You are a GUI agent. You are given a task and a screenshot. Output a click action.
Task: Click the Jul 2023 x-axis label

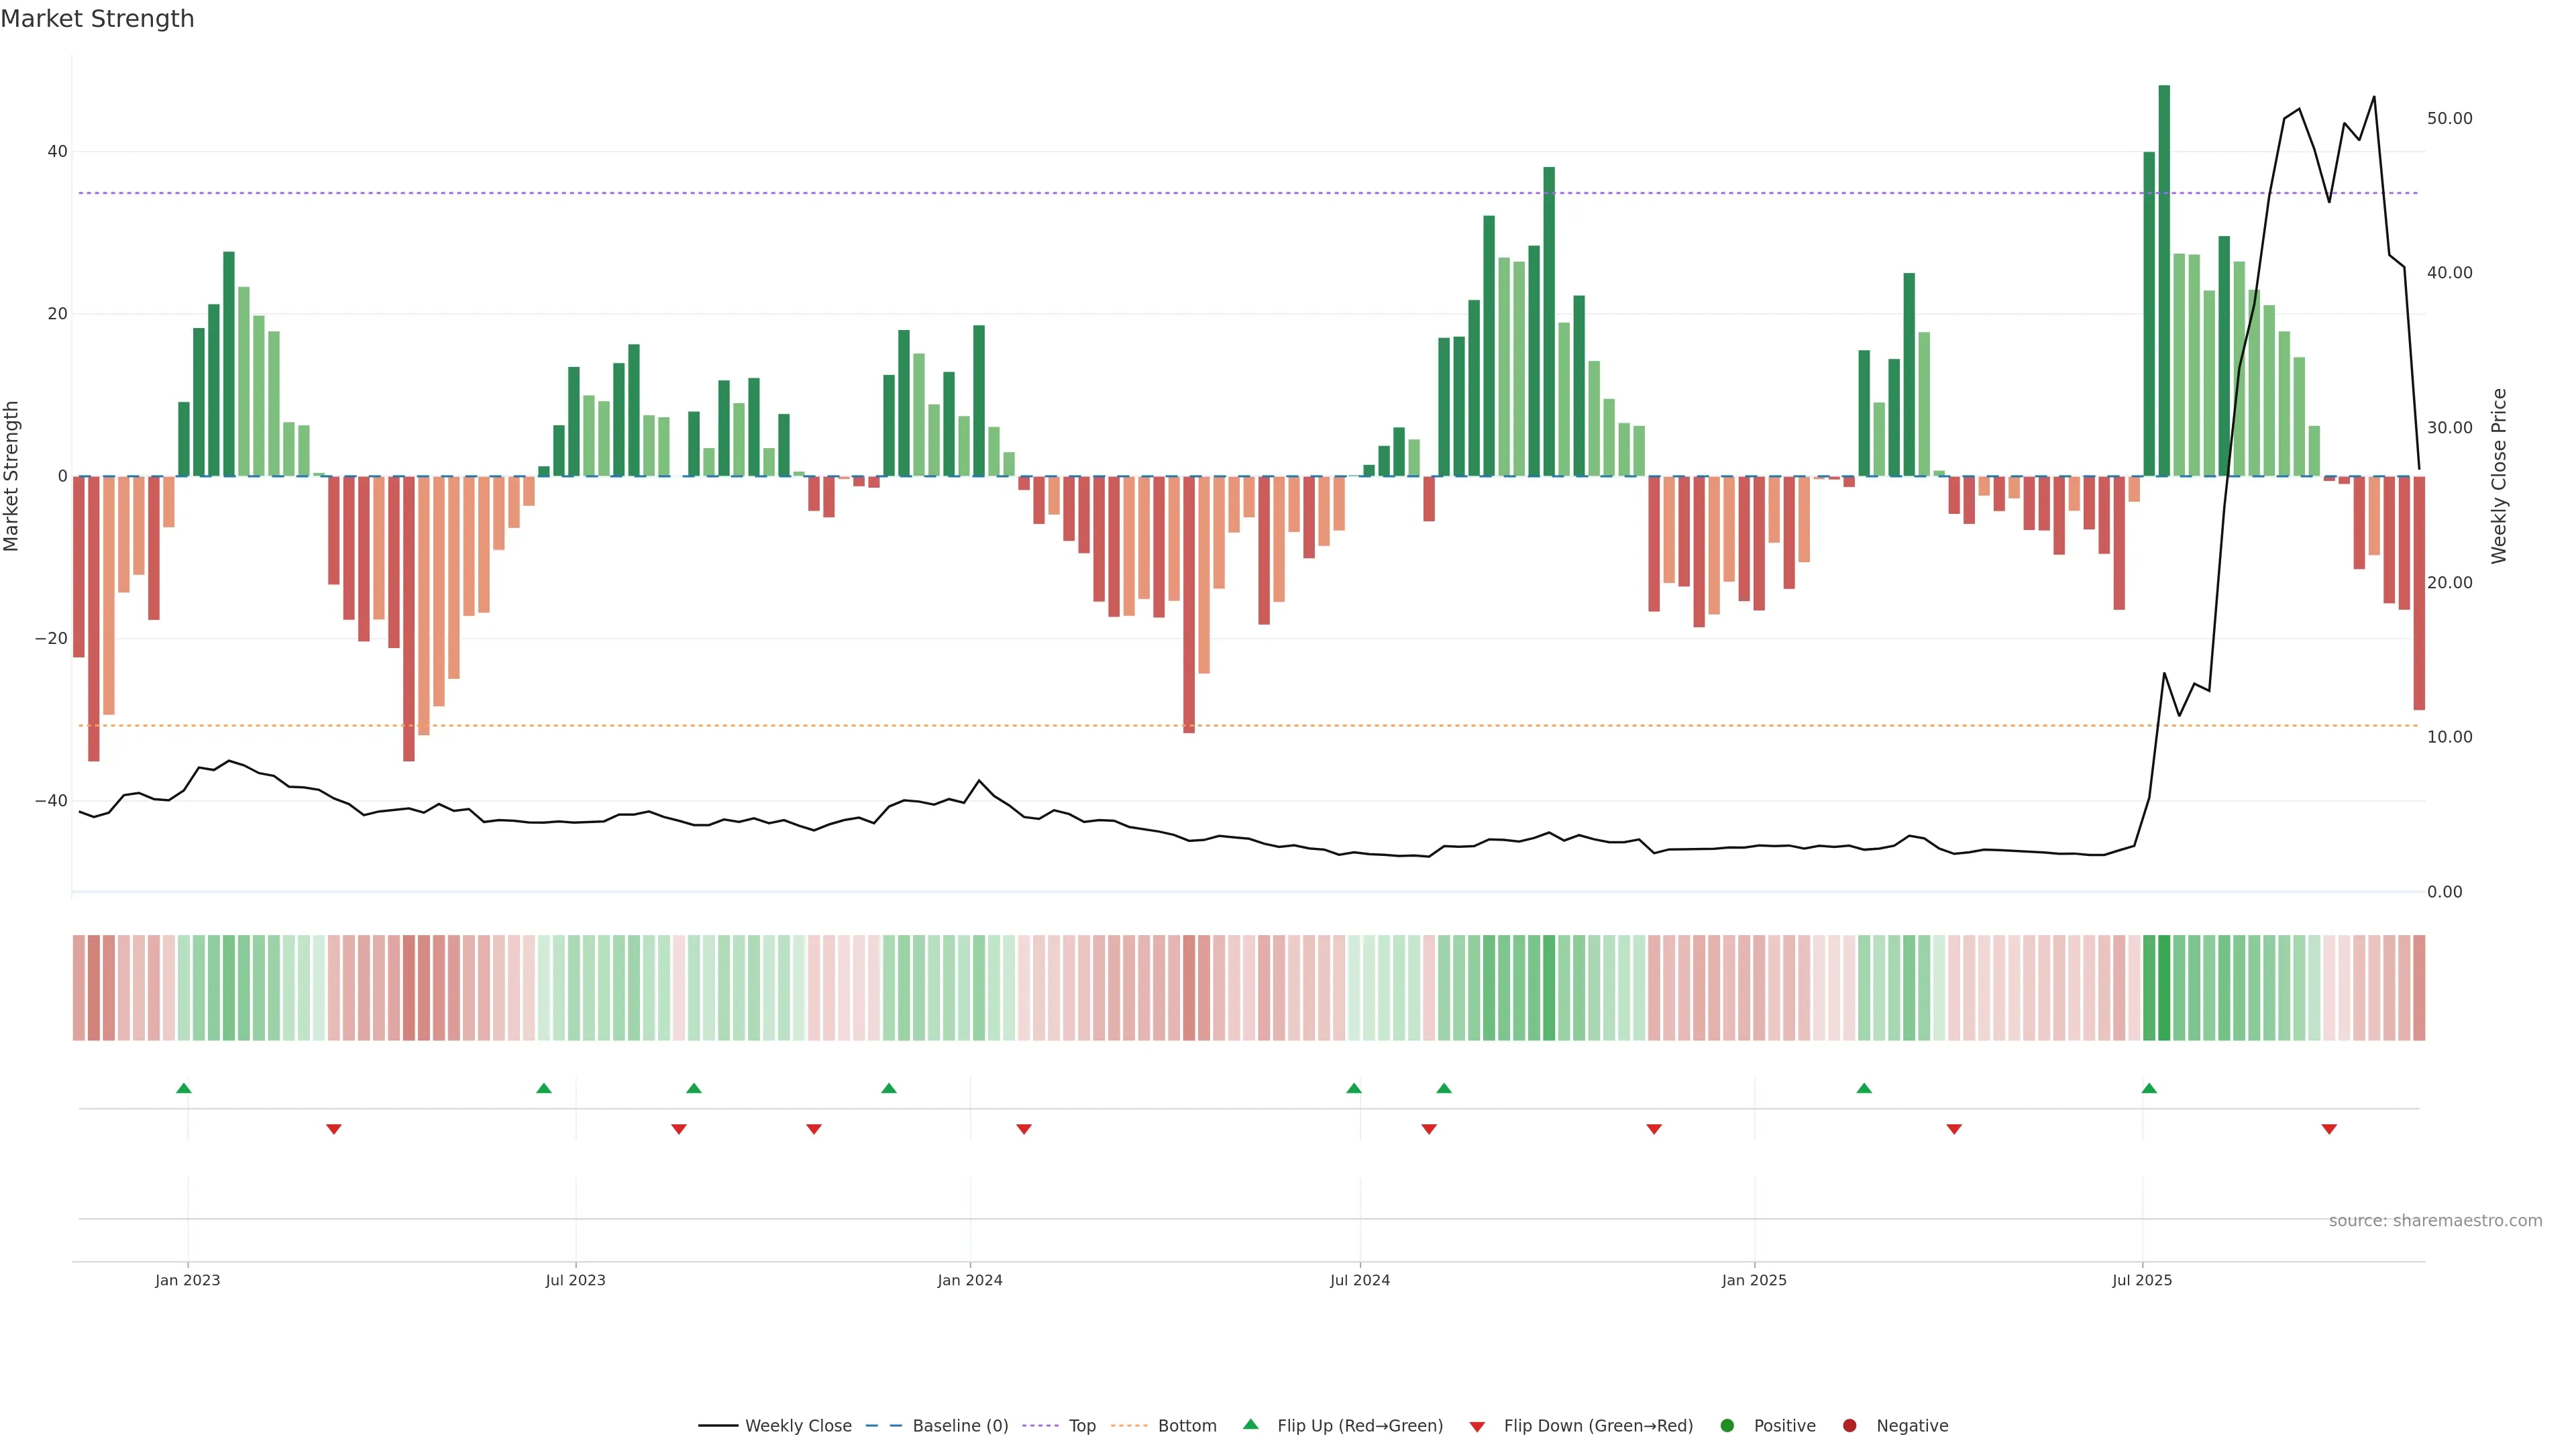tap(575, 1280)
